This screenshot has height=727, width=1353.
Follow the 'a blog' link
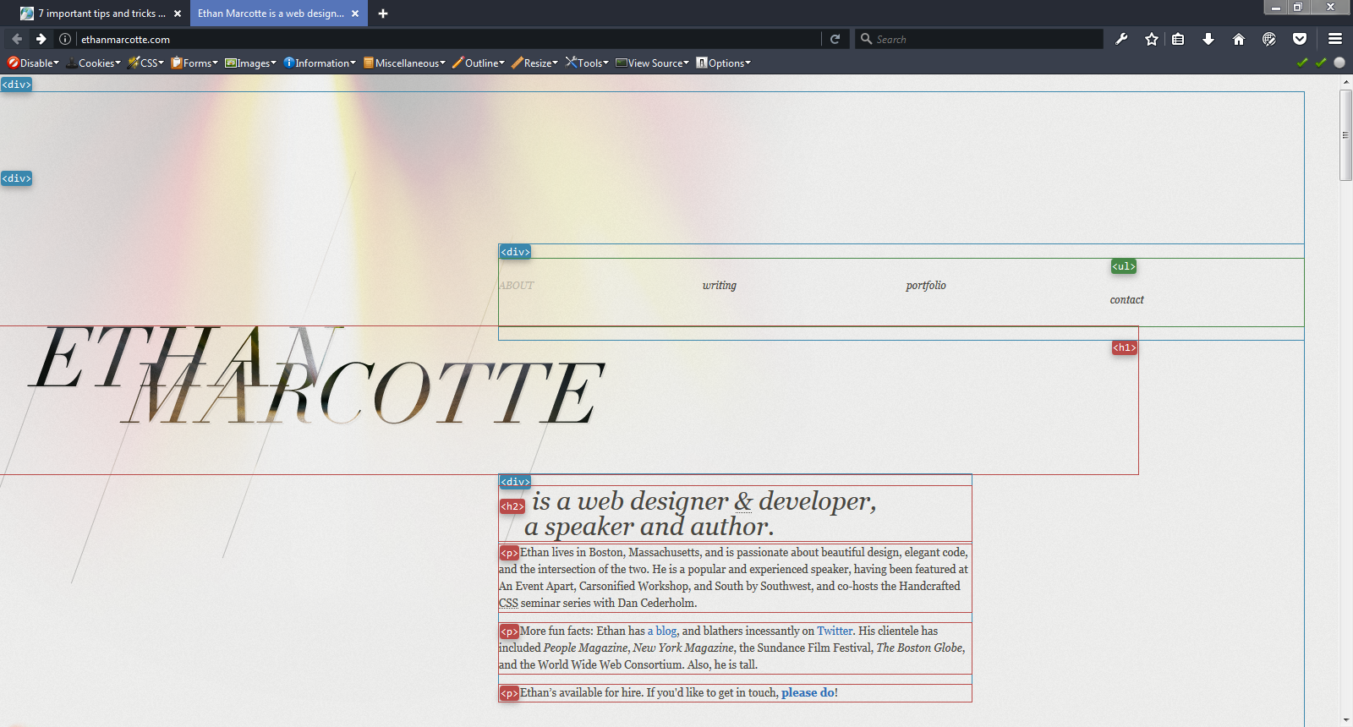click(662, 631)
